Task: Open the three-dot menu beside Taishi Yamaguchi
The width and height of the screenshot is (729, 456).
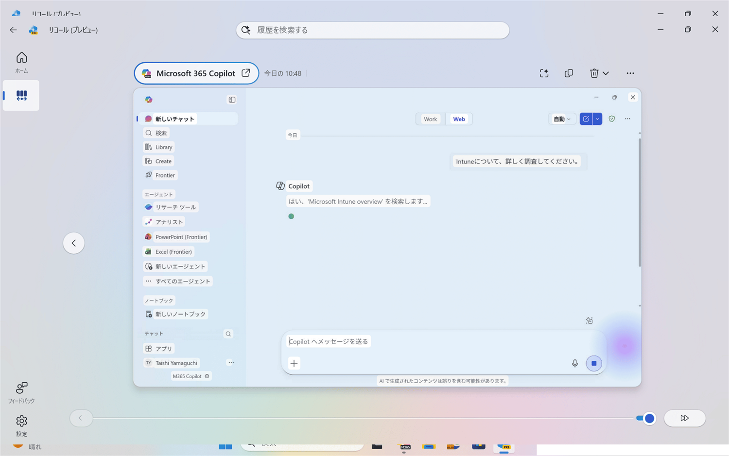Action: pyautogui.click(x=231, y=363)
